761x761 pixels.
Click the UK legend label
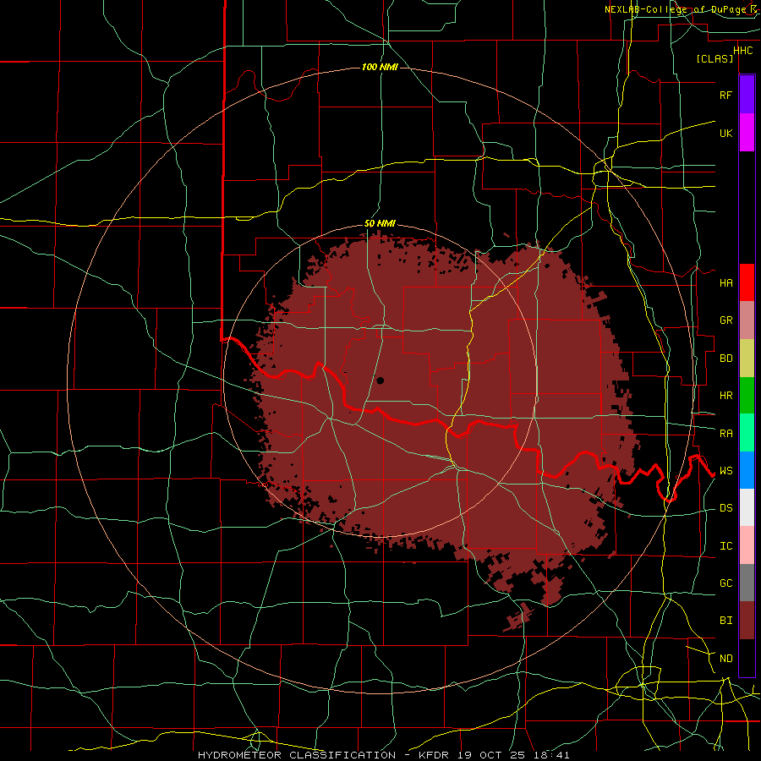click(725, 133)
